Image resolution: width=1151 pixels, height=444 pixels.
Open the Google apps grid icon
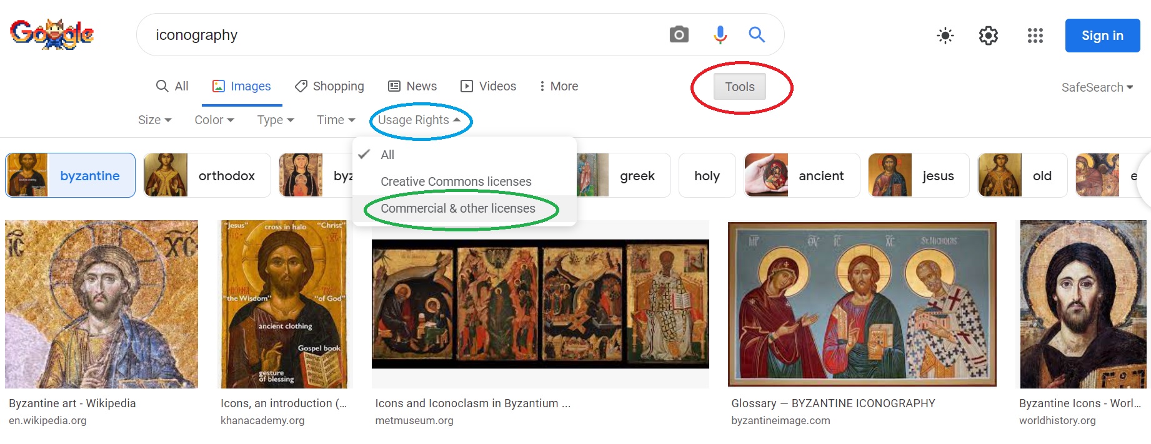tap(1035, 36)
